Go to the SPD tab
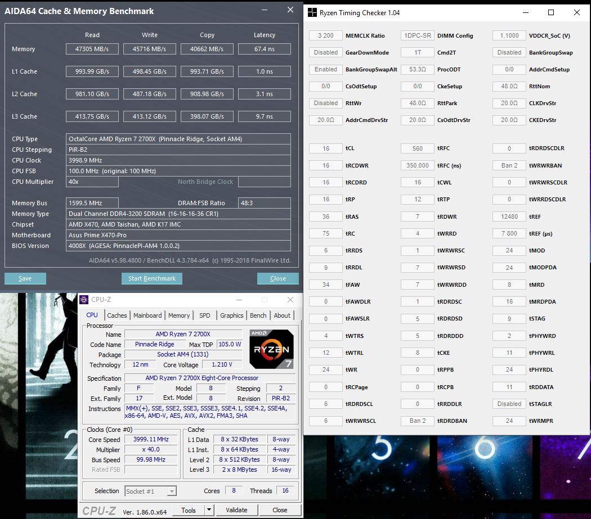Image resolution: width=591 pixels, height=519 pixels. tap(205, 315)
